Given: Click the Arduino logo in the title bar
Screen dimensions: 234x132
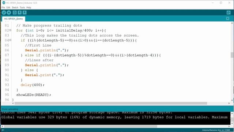Looking at the screenshot, I should [4, 3].
